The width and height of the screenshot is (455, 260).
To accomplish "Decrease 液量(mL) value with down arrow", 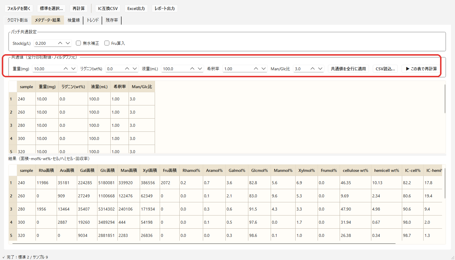I will click(x=200, y=69).
